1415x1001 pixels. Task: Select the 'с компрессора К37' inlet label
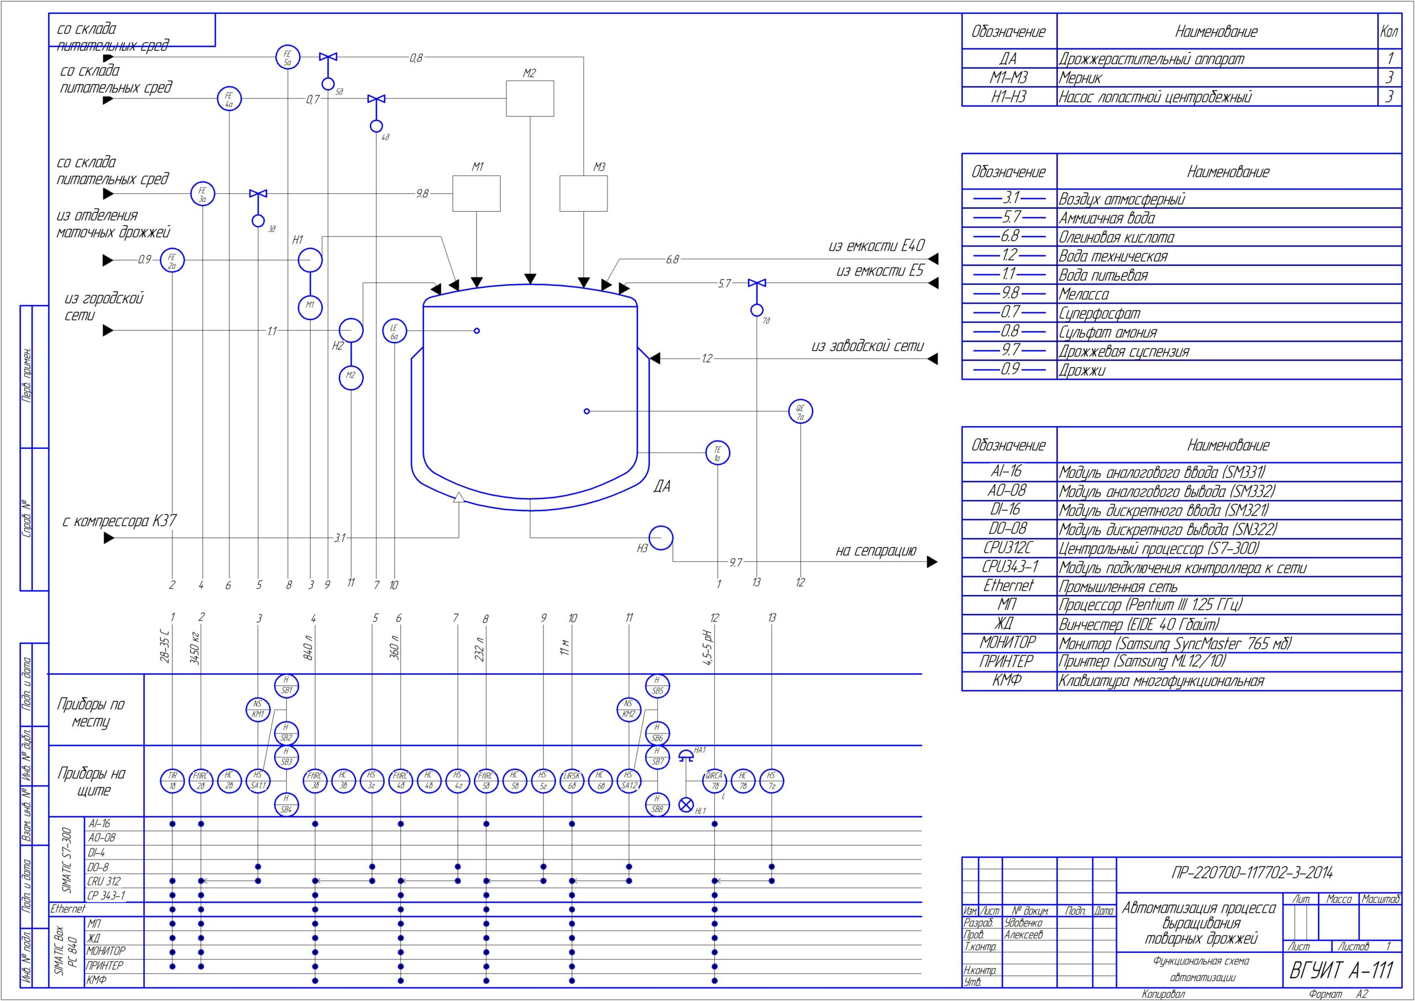119,521
